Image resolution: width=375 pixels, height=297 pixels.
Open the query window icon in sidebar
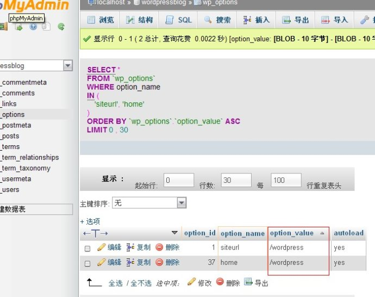click(x=19, y=27)
